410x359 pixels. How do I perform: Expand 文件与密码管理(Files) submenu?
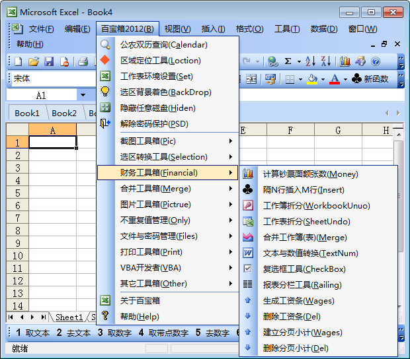tap(167, 236)
